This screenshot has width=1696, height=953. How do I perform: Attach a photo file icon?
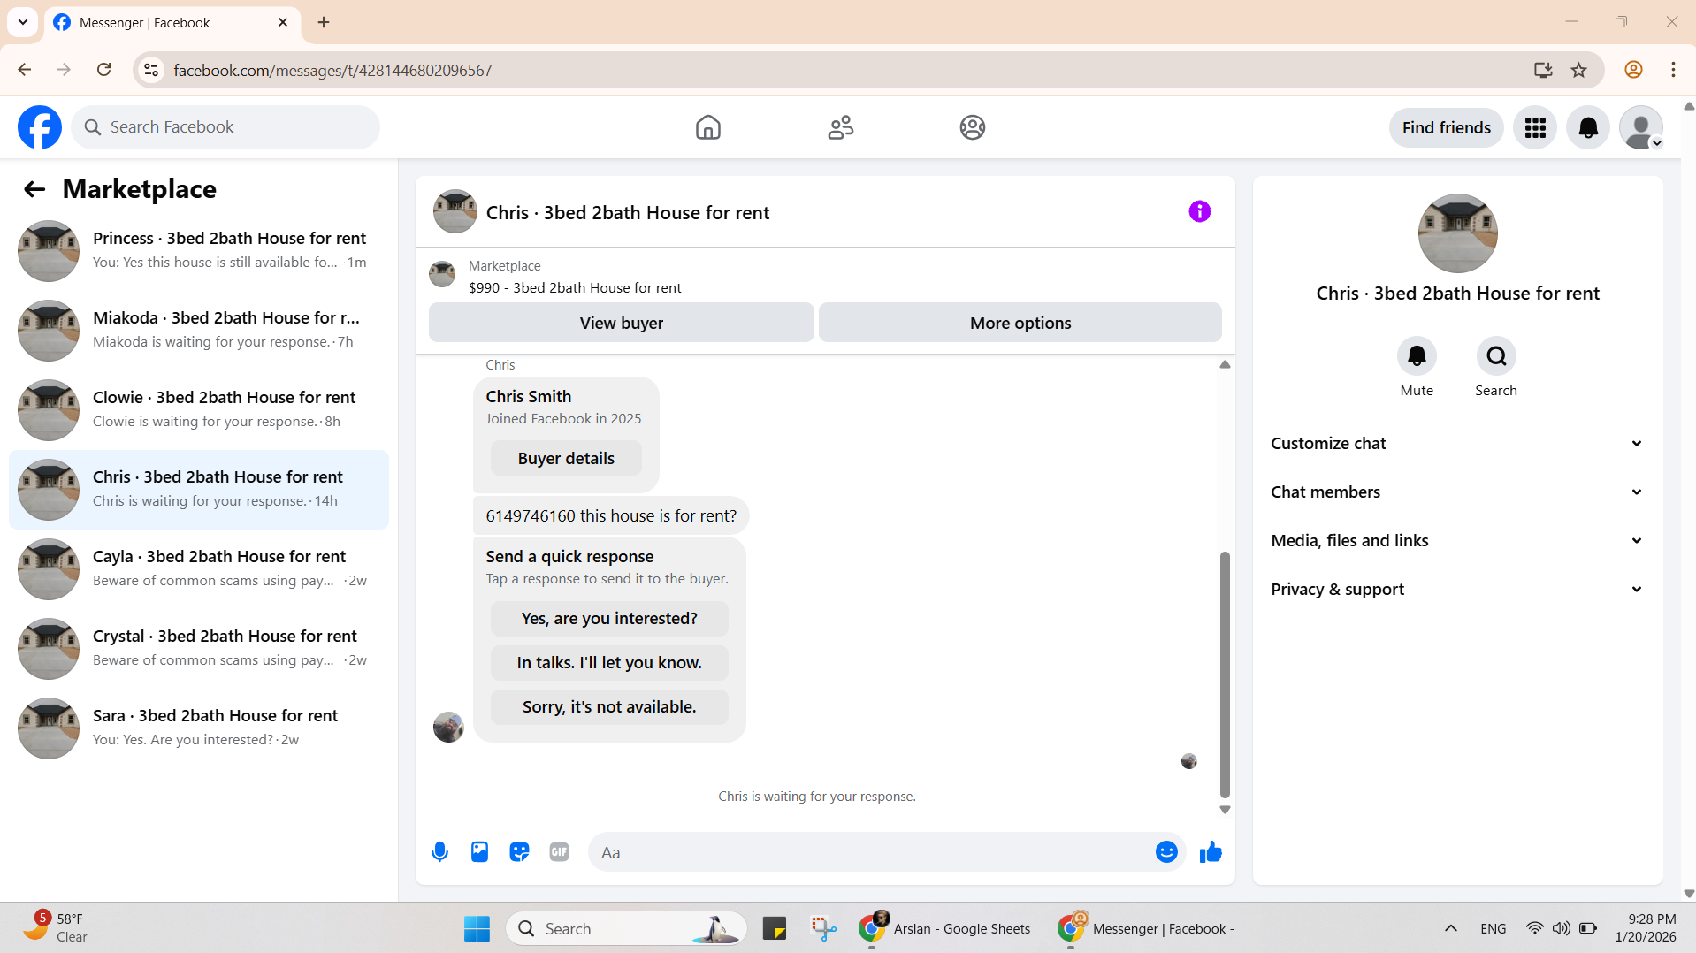[x=479, y=852]
